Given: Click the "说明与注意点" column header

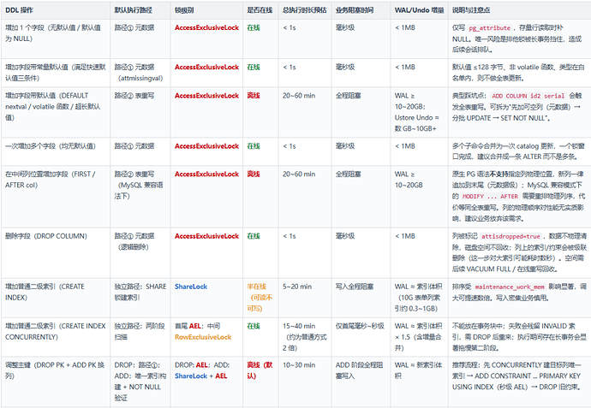Looking at the screenshot, I should click(519, 10).
